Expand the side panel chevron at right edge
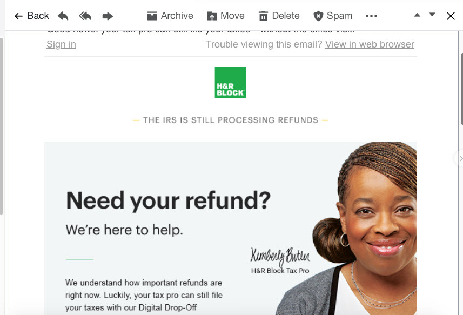Screen dimensions: 463x315 (460, 159)
